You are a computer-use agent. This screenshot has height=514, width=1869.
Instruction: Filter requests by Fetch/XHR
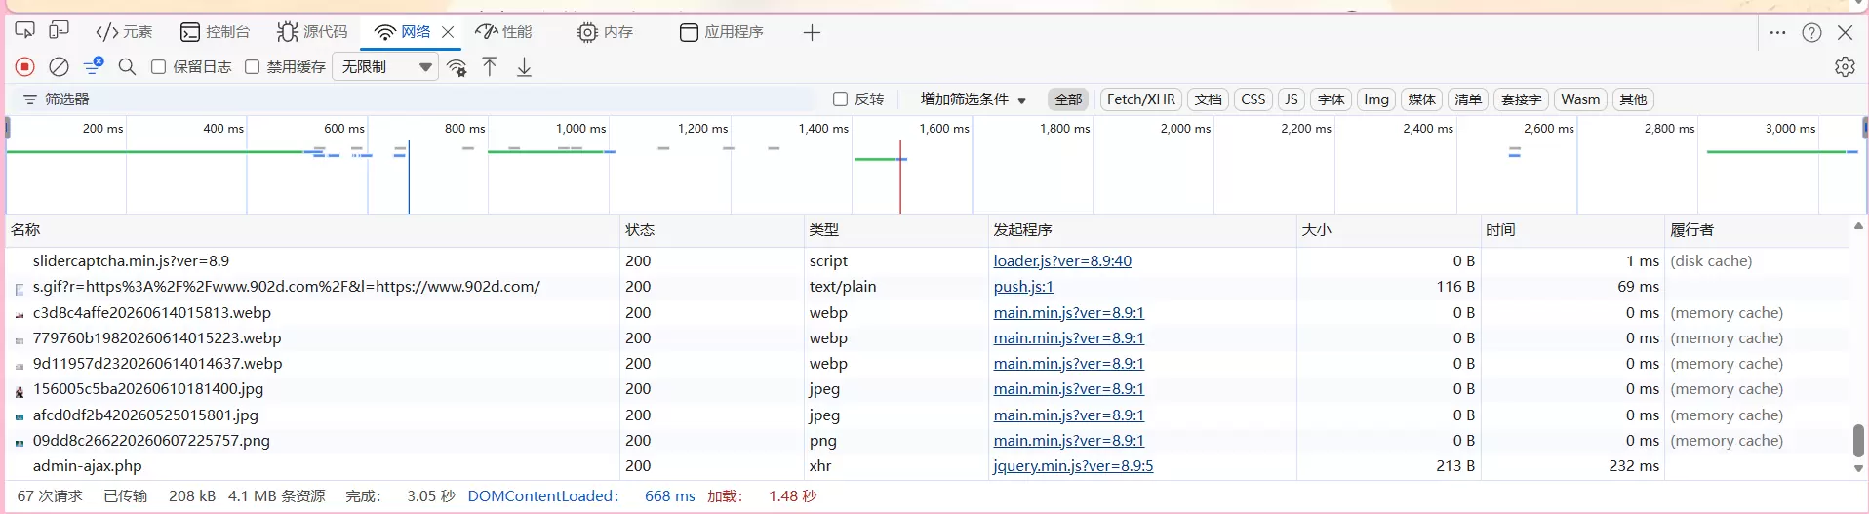point(1141,99)
